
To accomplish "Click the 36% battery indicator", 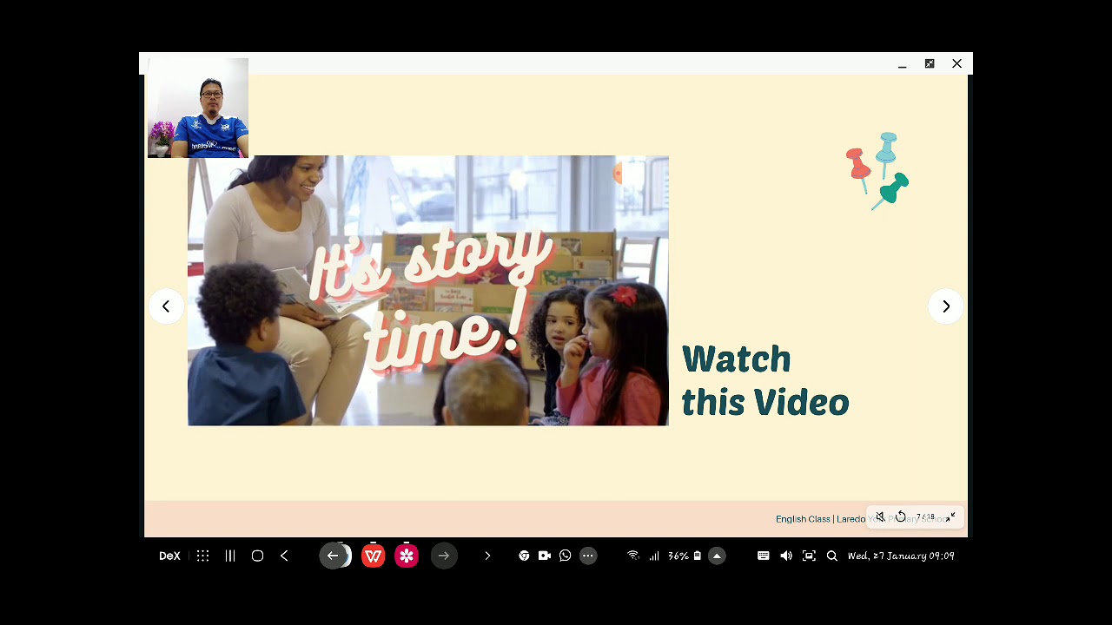I will (685, 556).
